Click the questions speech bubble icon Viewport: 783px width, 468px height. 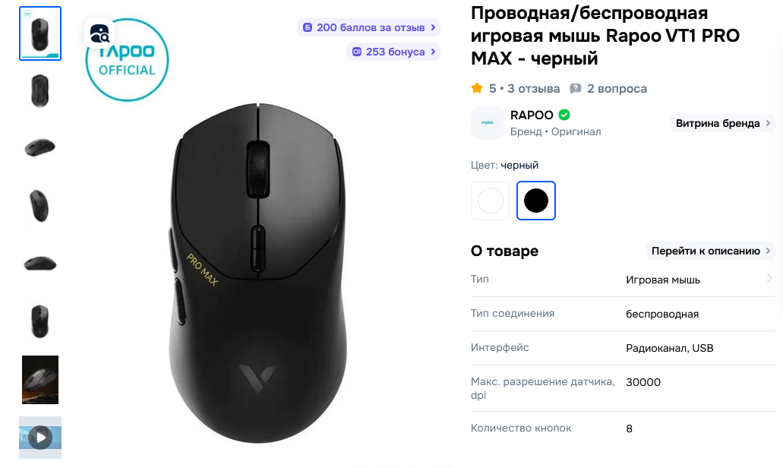(575, 88)
